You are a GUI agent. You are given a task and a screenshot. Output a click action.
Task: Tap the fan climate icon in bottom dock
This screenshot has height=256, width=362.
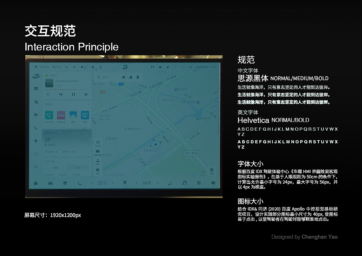coord(124,183)
